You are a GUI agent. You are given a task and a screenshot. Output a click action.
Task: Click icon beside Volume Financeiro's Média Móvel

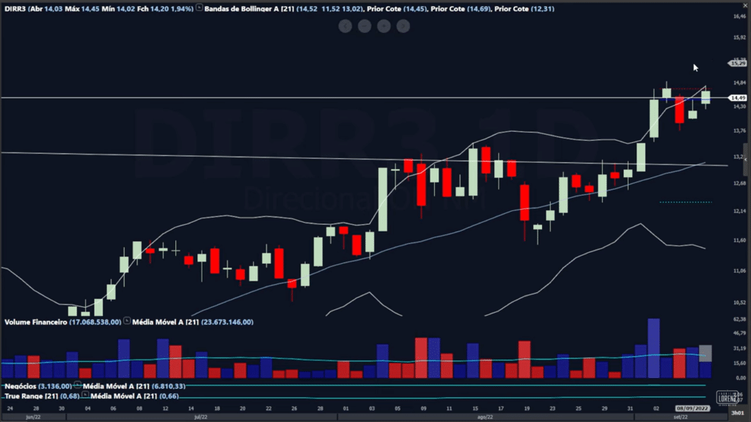[128, 322]
